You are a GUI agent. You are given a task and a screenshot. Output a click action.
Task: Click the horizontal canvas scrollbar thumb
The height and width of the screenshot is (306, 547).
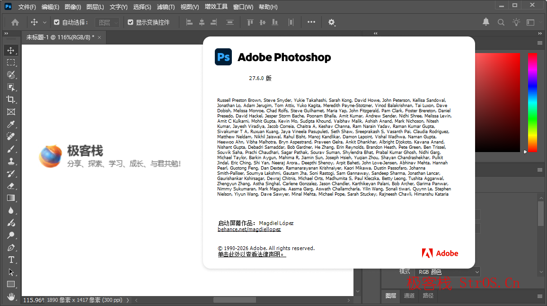234,300
